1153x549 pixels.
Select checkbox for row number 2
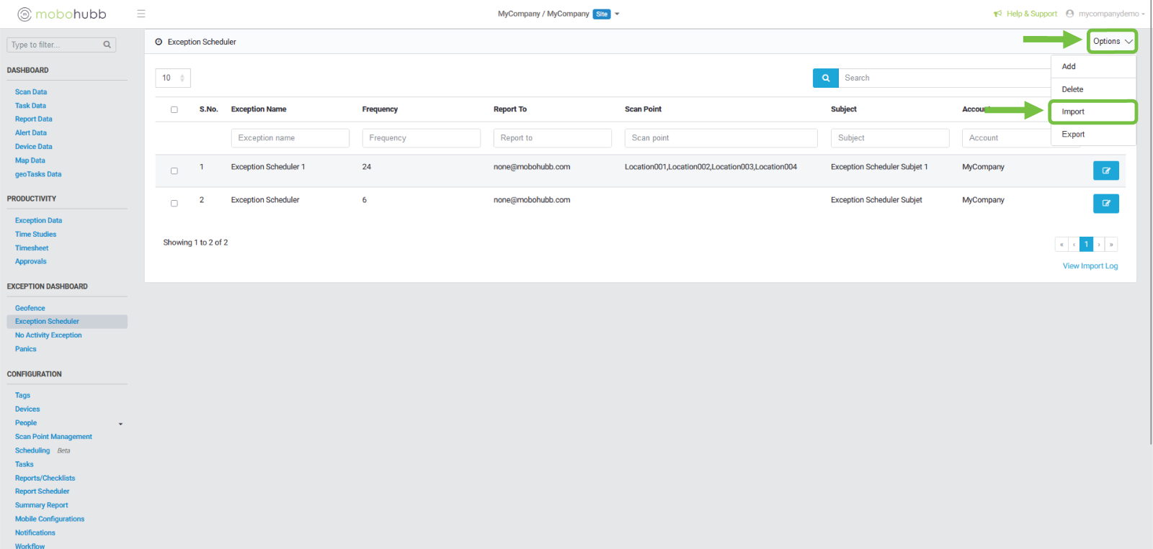(x=174, y=204)
